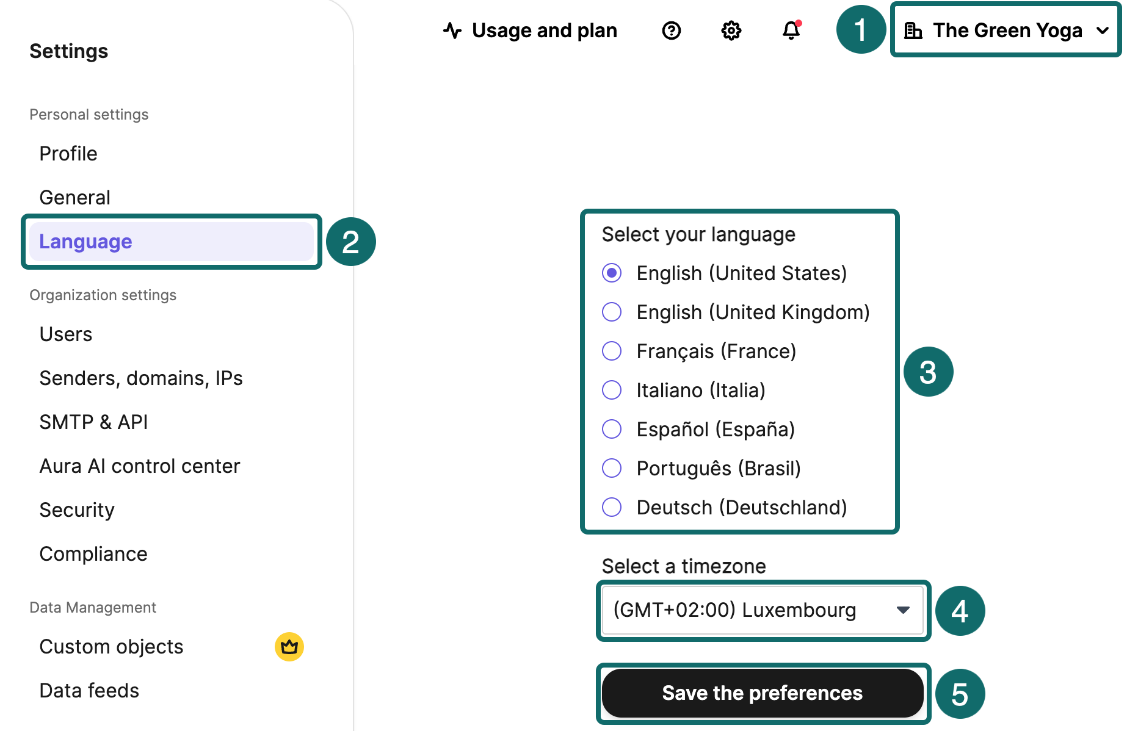This screenshot has height=731, width=1138.
Task: Open the Security settings section
Action: point(77,510)
